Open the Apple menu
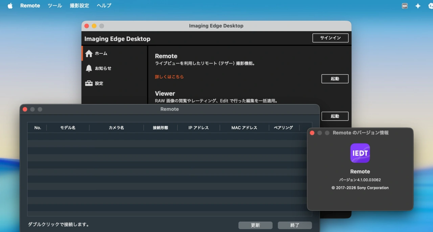Screen dimensions: 433x232 [10, 6]
